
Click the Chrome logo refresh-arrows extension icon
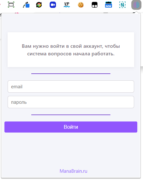pos(39,5)
